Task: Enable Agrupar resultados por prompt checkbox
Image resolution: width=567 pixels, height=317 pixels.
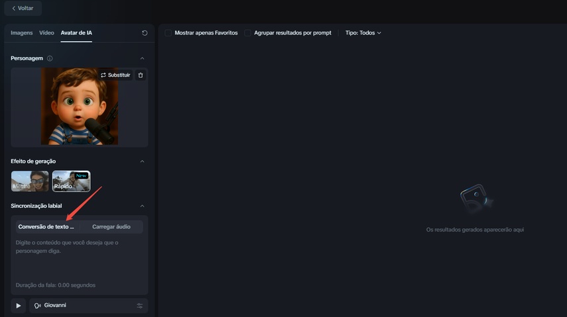Action: pos(248,33)
